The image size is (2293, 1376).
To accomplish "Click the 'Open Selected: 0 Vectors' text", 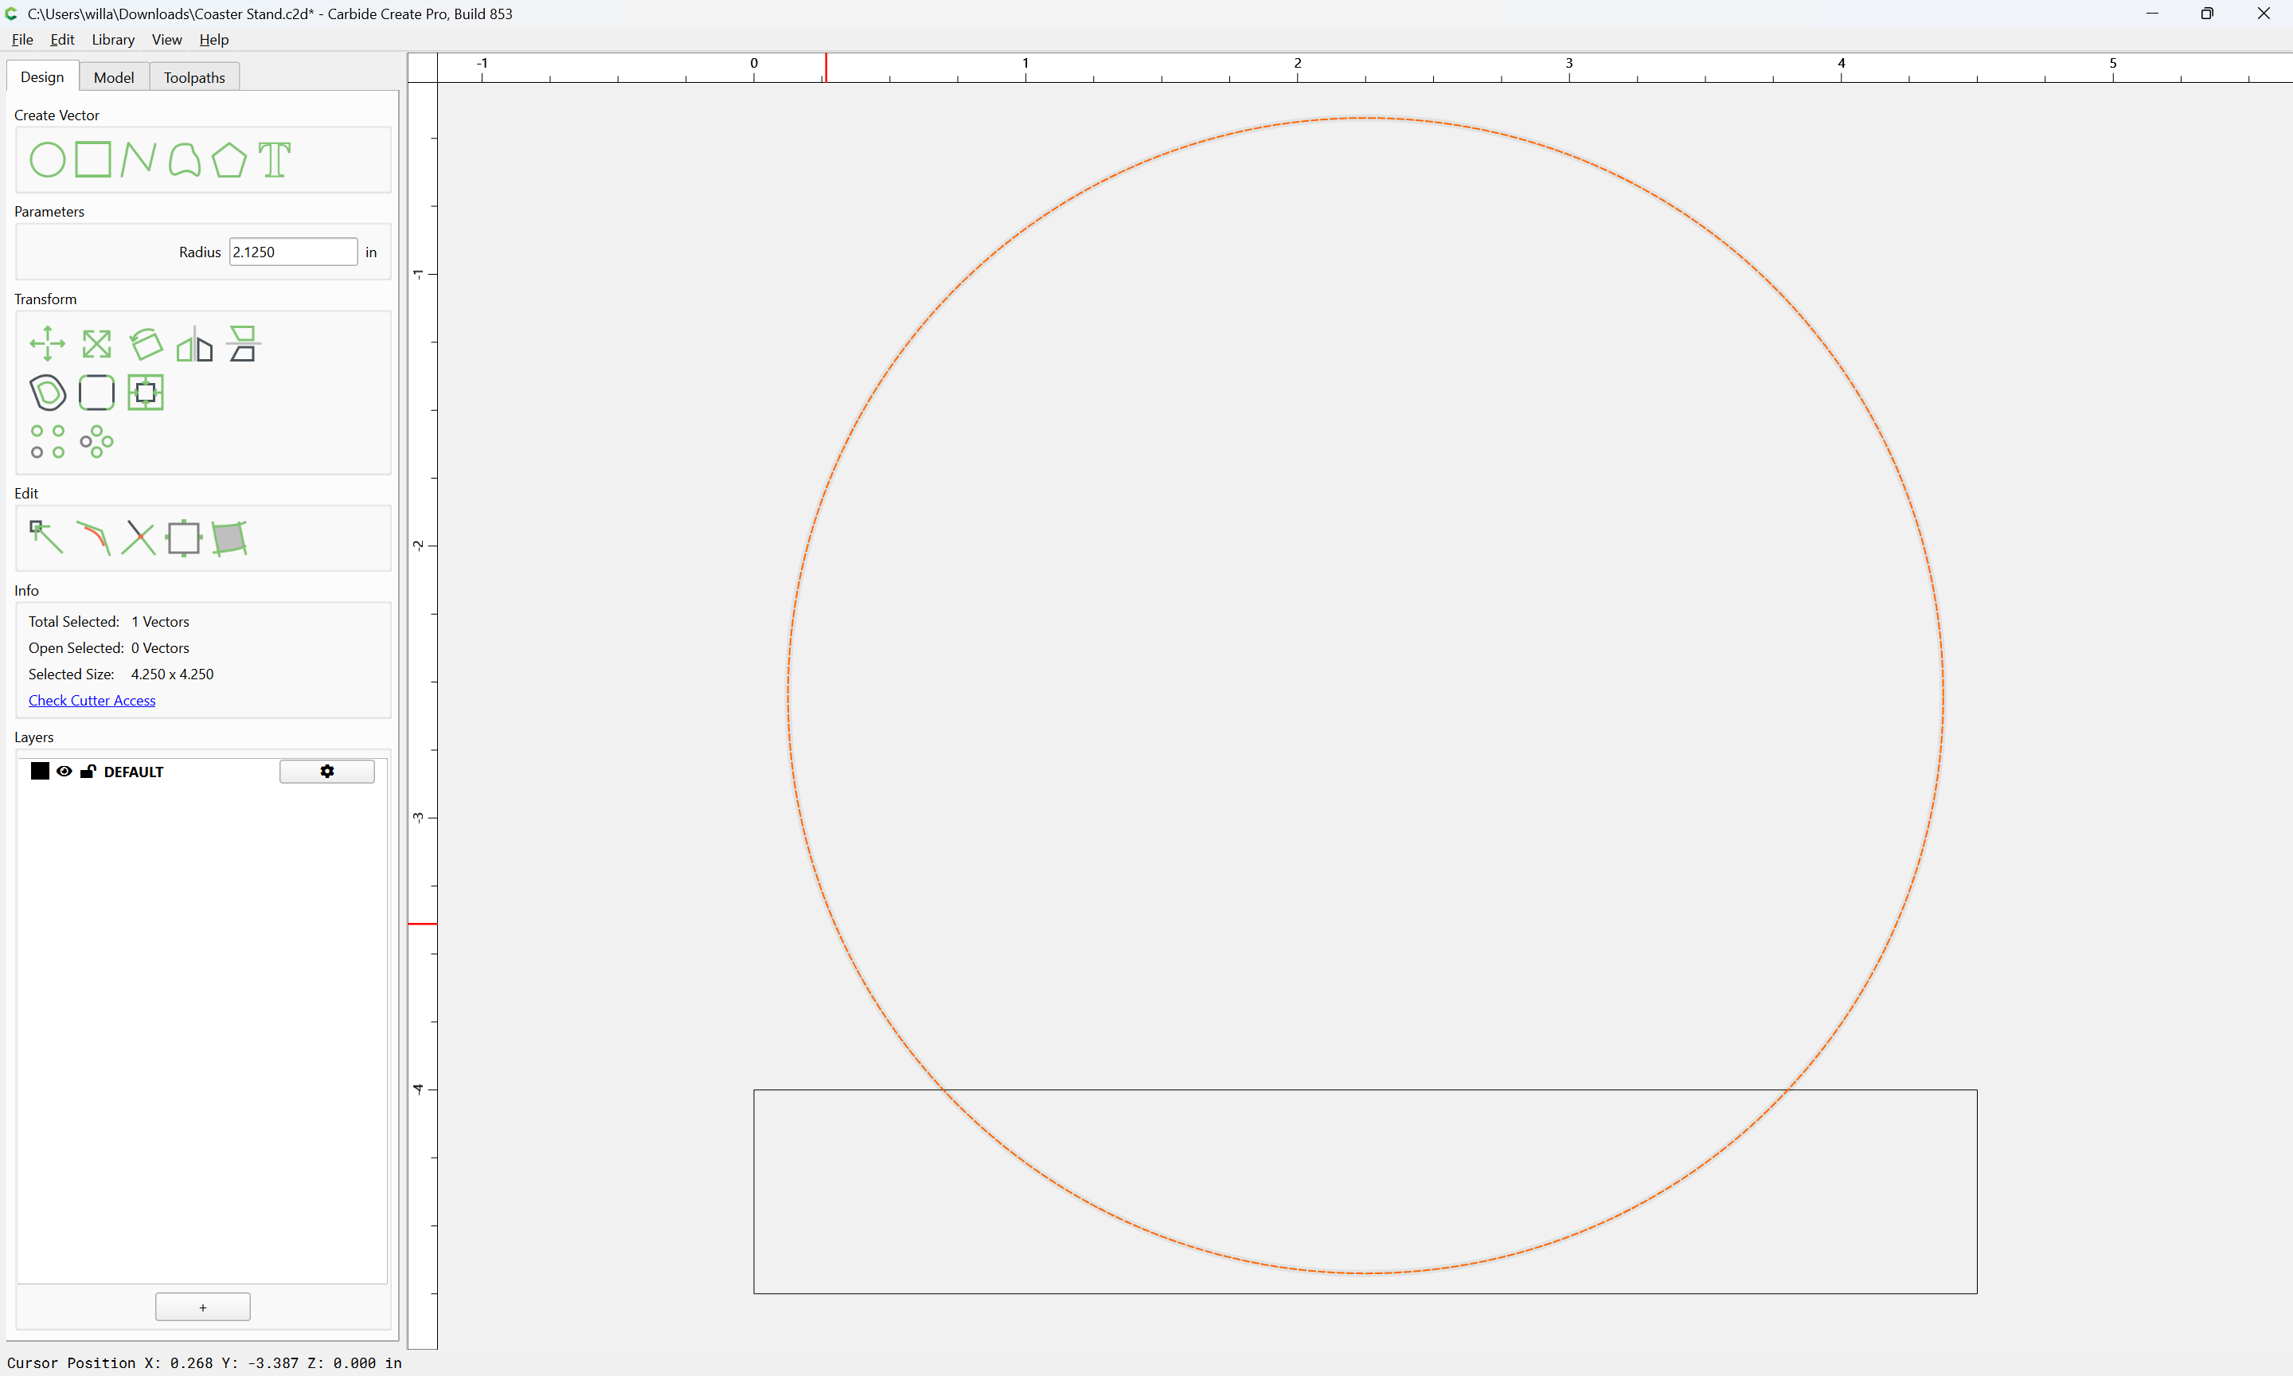I will 108,648.
